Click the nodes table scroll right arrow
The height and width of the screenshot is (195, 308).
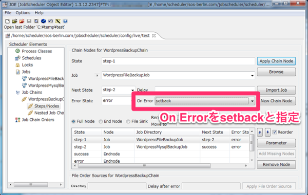click(246, 166)
